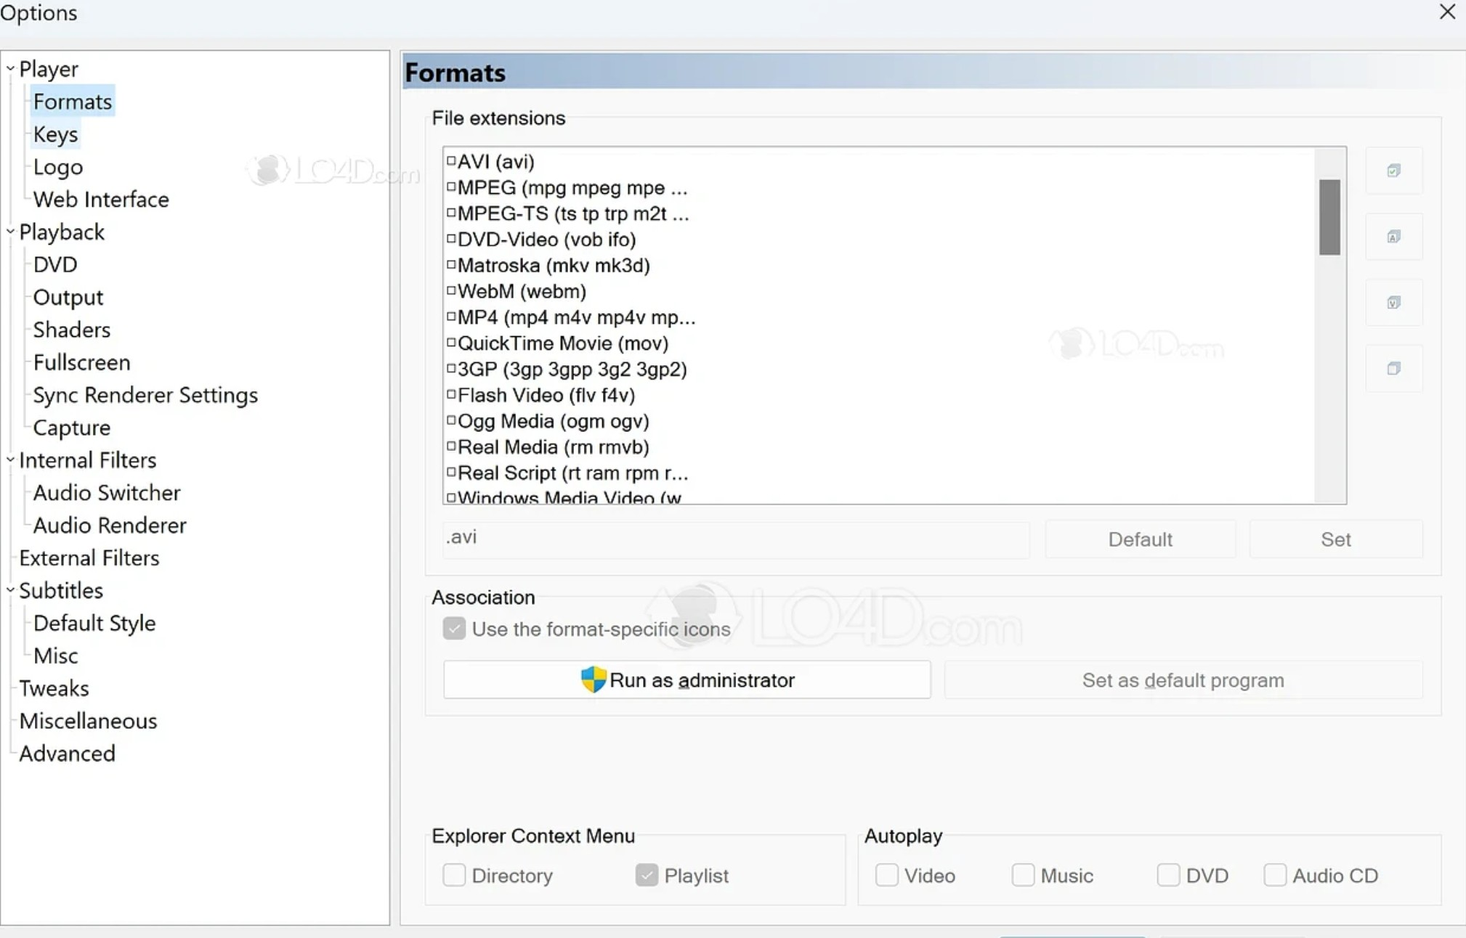
Task: Select the Internal Filters category label
Action: tap(88, 460)
